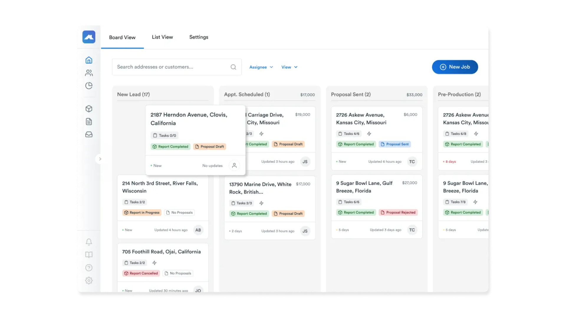566x318 pixels.
Task: Open the help question mark icon
Action: (x=89, y=268)
